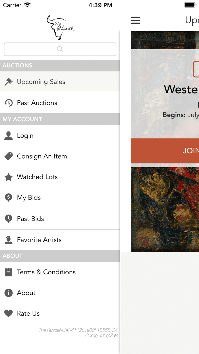Open Past Auctions from the menu
Image resolution: width=199 pixels, height=354 pixels.
point(37,103)
